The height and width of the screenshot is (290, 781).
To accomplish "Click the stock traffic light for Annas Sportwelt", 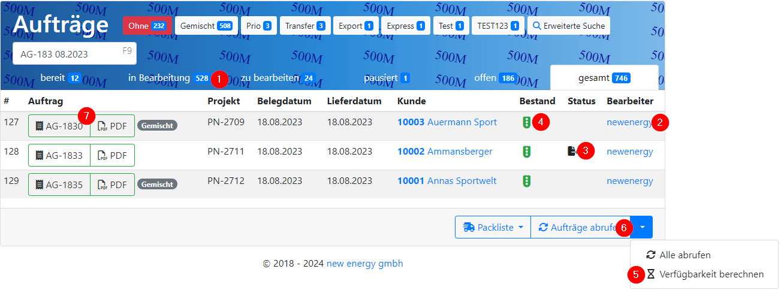I will (526, 182).
